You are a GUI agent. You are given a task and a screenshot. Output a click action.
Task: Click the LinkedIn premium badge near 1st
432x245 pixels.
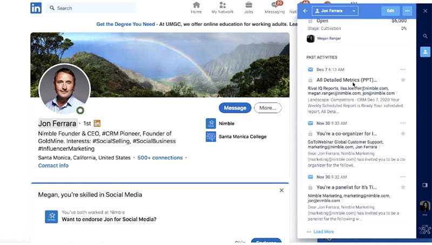pos(97,124)
